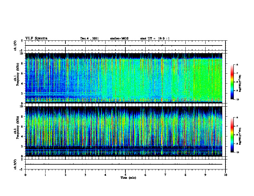Select the "Dec. 4, 2021" date label
Image resolution: width=254 pixels, height=196 pixels.
(x=89, y=38)
